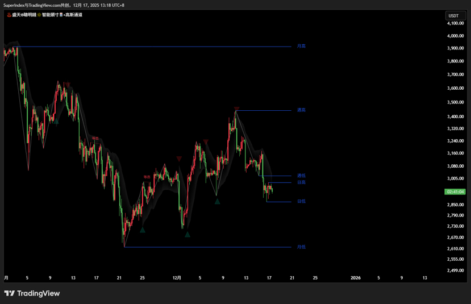Click the 高斯通道 indicator name in the legend

74,15
